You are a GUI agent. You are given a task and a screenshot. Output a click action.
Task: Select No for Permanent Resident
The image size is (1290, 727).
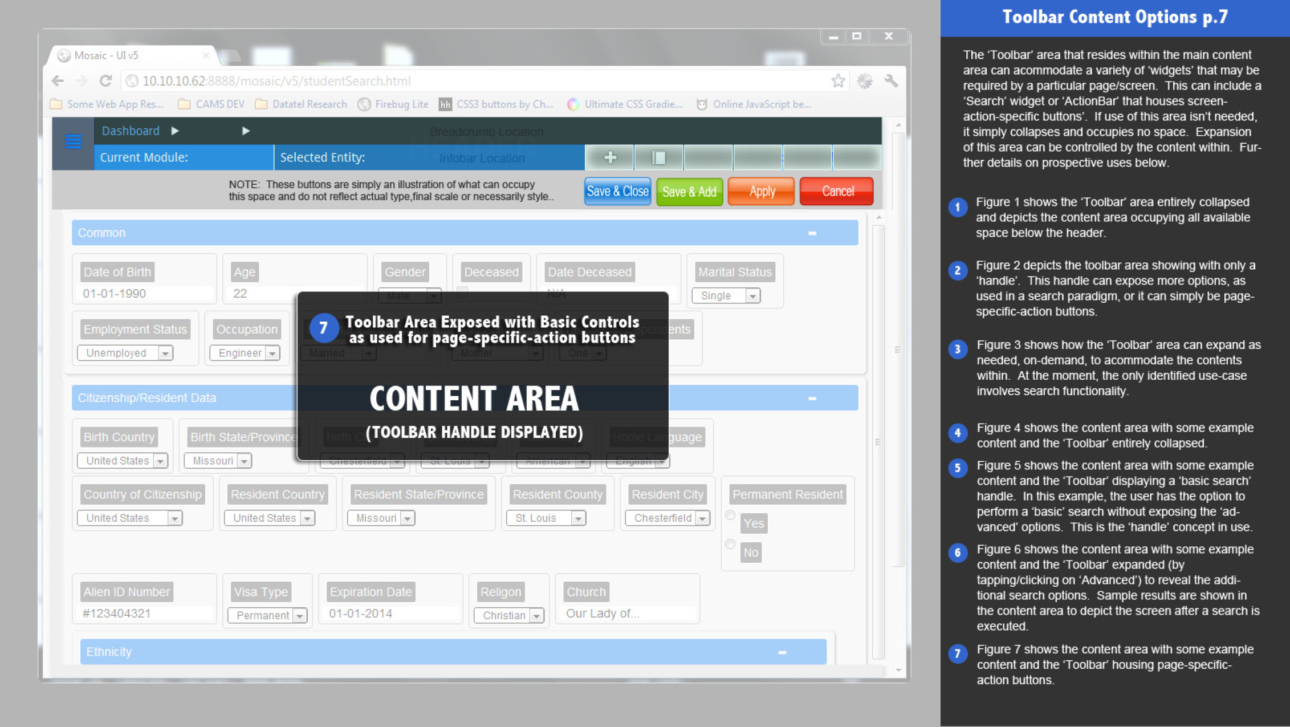pyautogui.click(x=730, y=545)
